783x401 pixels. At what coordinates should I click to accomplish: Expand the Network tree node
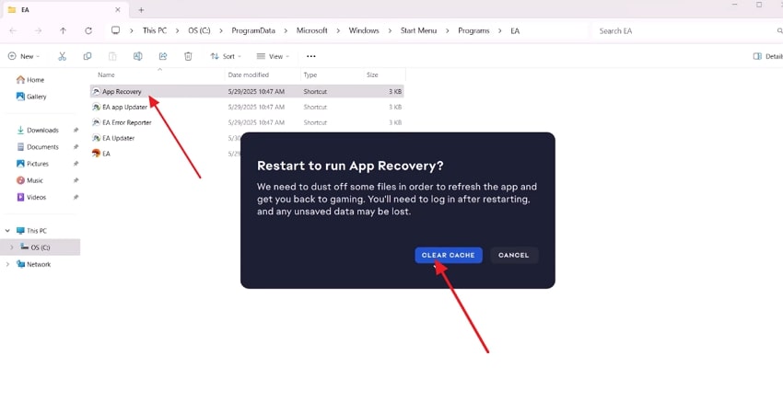point(7,264)
